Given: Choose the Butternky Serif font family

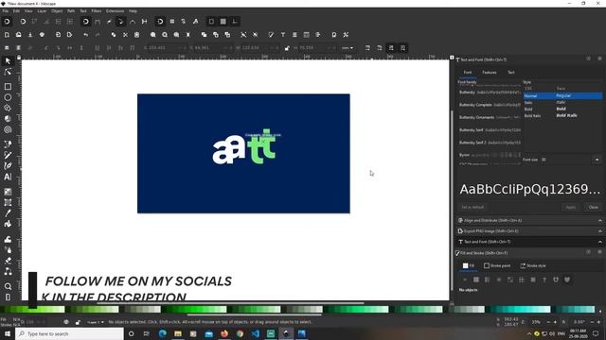Looking at the screenshot, I should [490, 130].
